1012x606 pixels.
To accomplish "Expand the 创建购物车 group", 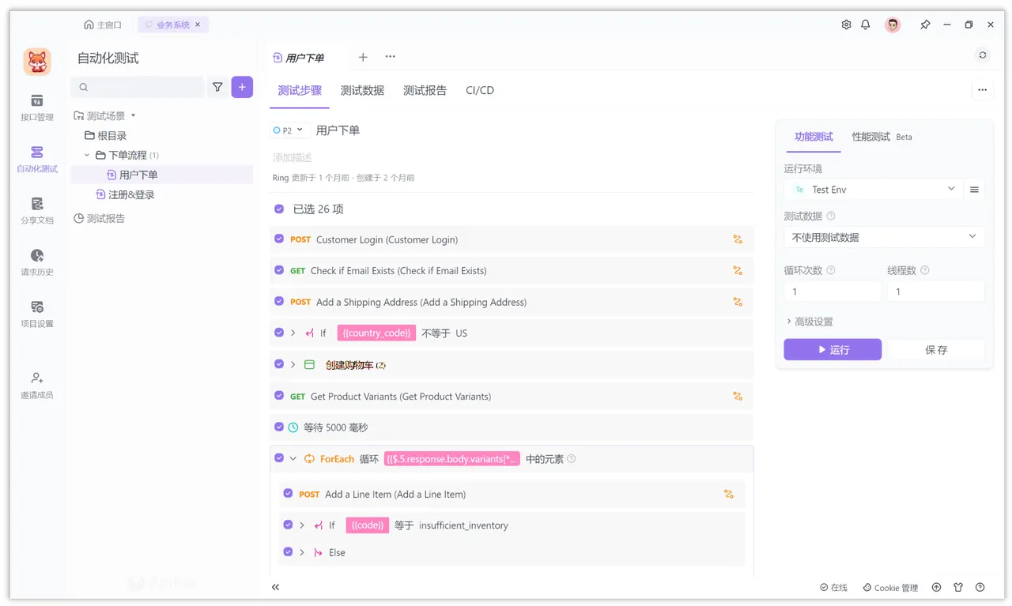I will point(293,364).
